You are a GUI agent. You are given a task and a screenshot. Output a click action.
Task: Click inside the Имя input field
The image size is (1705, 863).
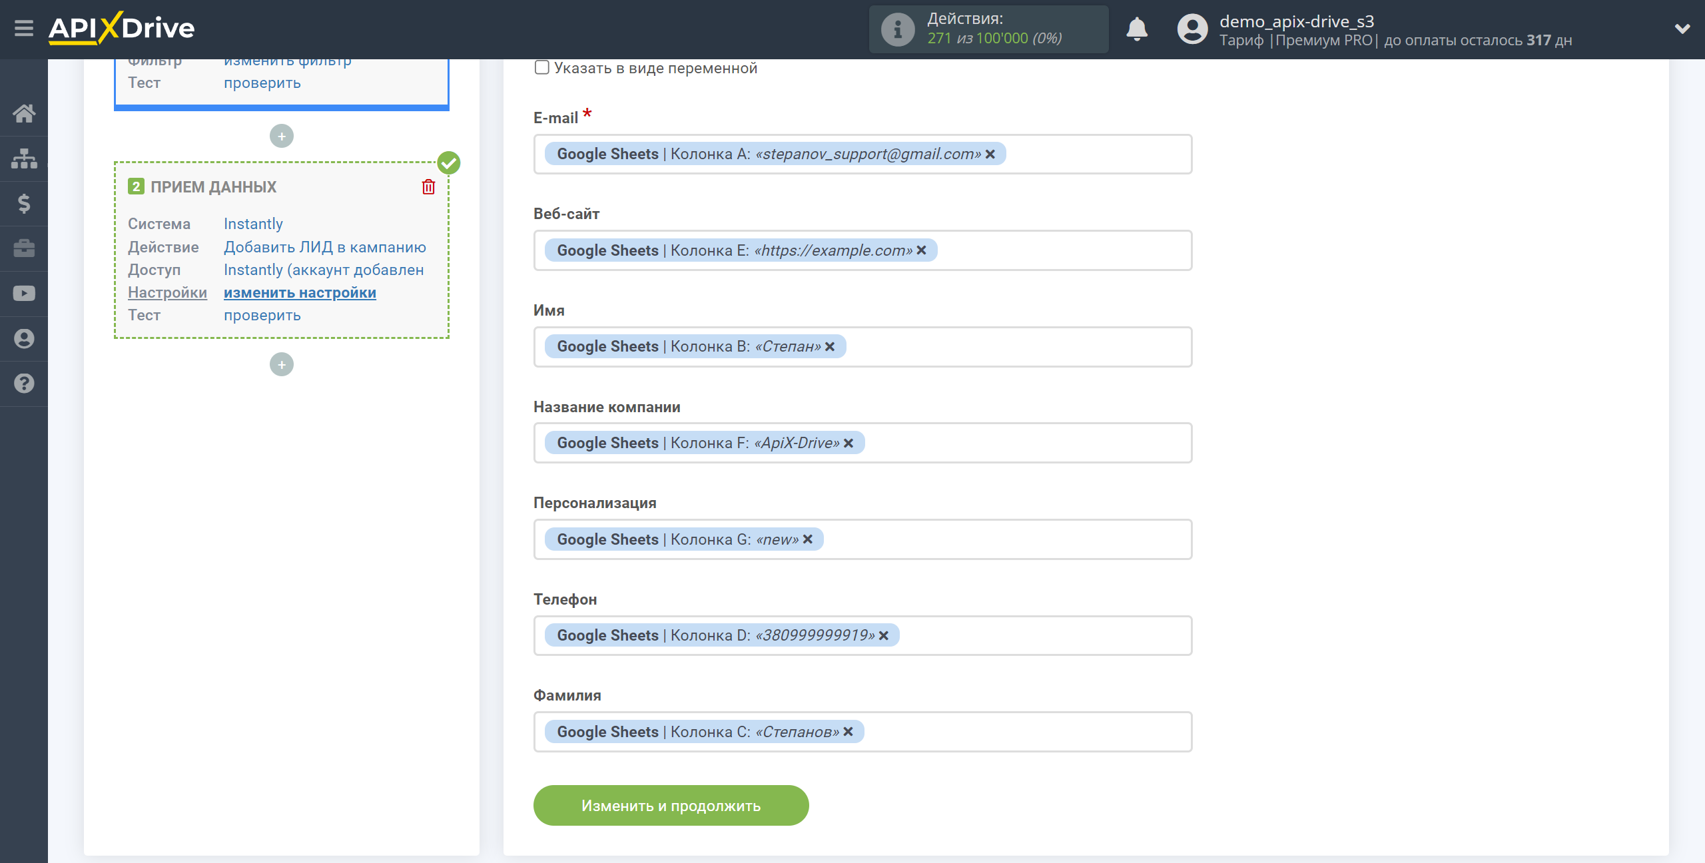tap(862, 347)
